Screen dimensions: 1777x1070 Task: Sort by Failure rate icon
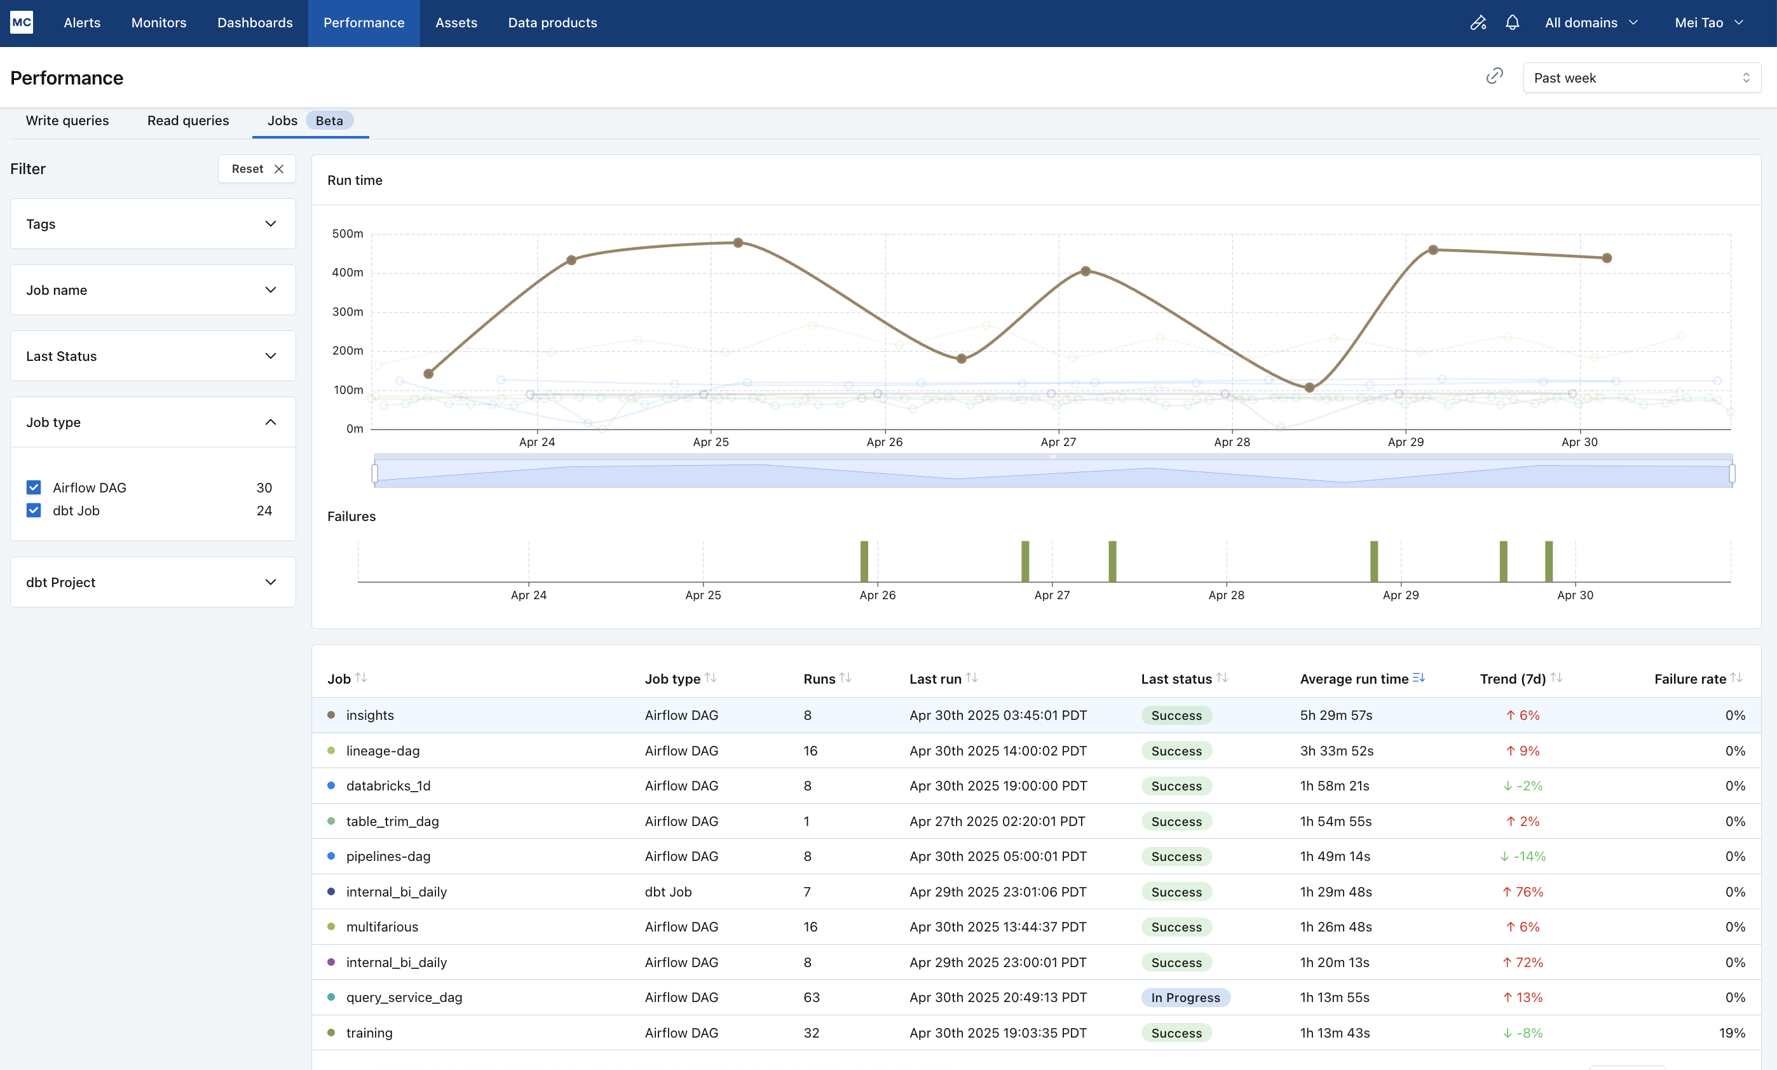pyautogui.click(x=1736, y=678)
